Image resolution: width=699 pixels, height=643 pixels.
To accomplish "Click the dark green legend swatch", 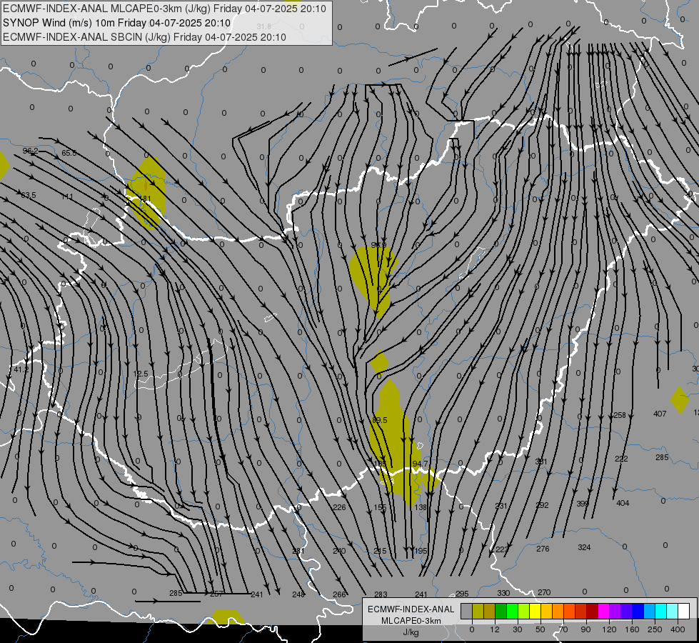I will click(501, 612).
